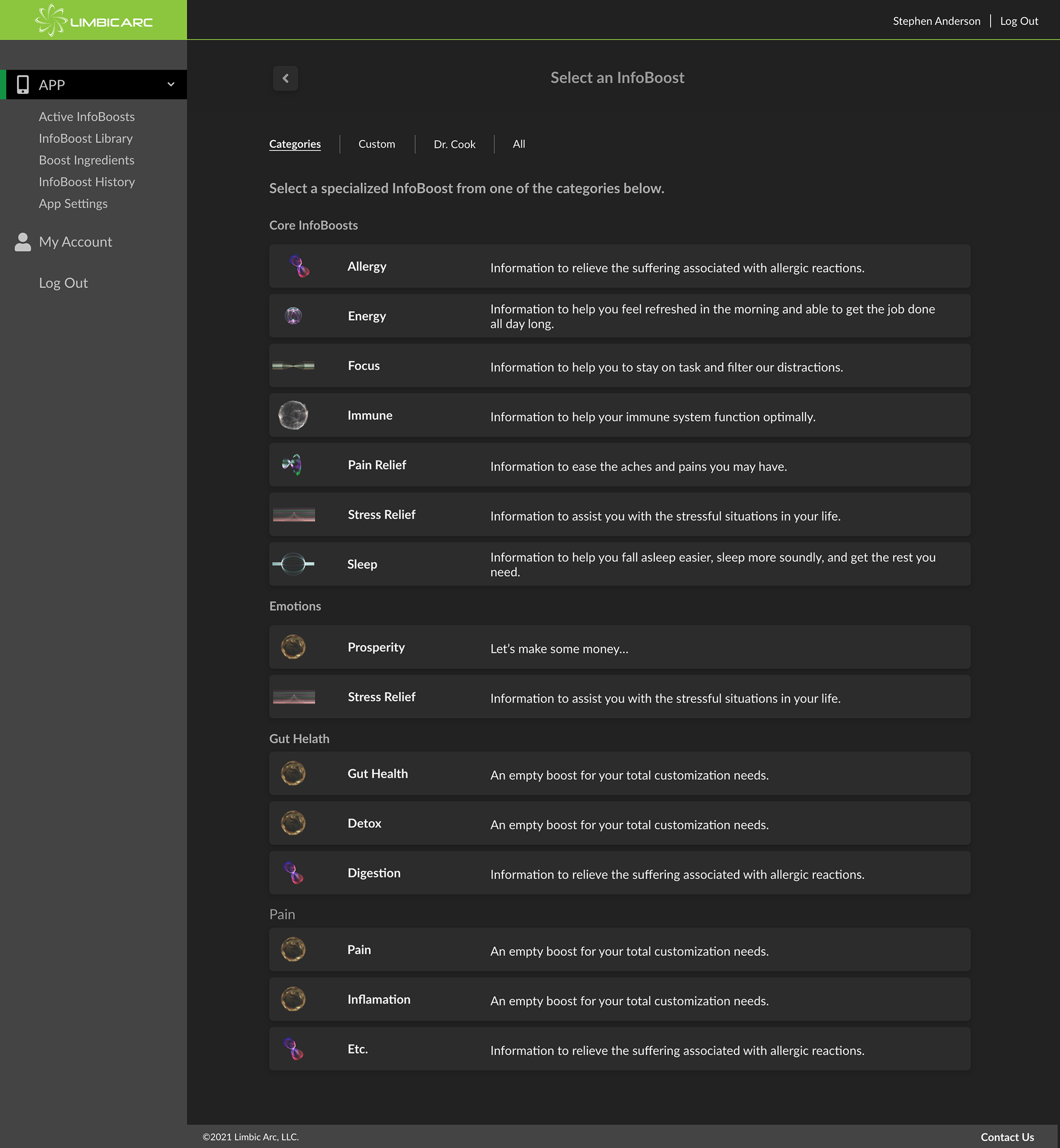Click the Sleep boost icon
This screenshot has height=1148, width=1060.
tap(293, 564)
